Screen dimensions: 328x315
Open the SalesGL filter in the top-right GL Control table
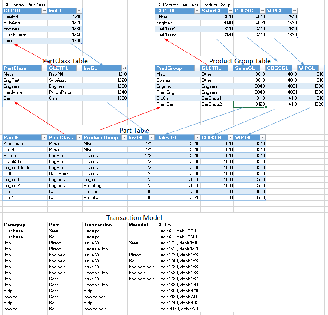230,11
